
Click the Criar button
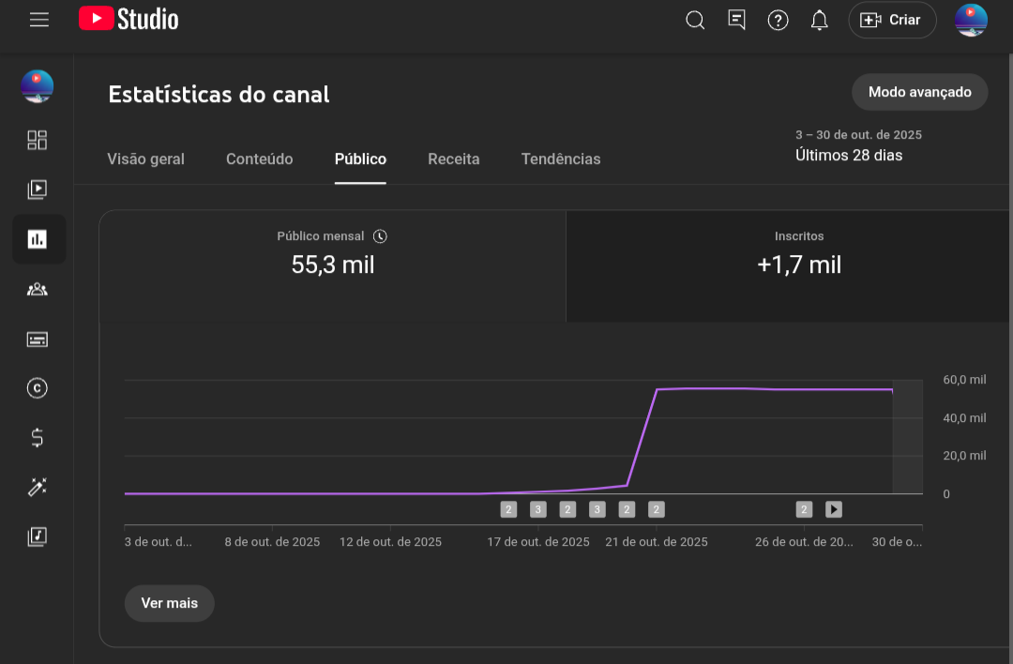(892, 21)
